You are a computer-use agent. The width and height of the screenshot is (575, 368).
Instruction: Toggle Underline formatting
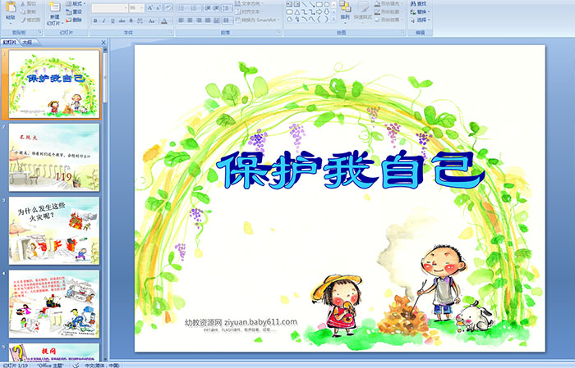[x=113, y=20]
